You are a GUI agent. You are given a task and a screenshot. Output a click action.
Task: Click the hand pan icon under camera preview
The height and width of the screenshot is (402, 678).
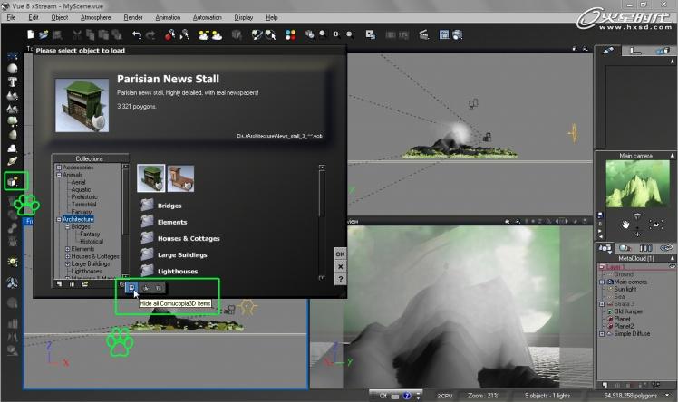[625, 225]
